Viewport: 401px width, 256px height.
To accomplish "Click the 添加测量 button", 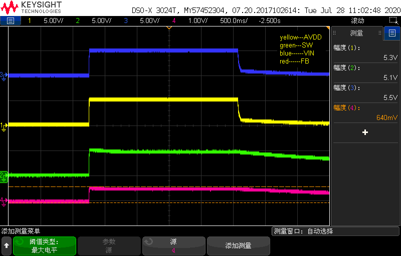I will pyautogui.click(x=239, y=246).
